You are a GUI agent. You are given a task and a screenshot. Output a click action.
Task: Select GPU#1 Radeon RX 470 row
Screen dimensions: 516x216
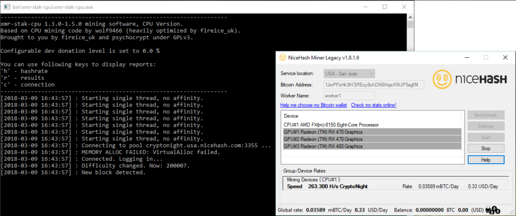(x=372, y=132)
